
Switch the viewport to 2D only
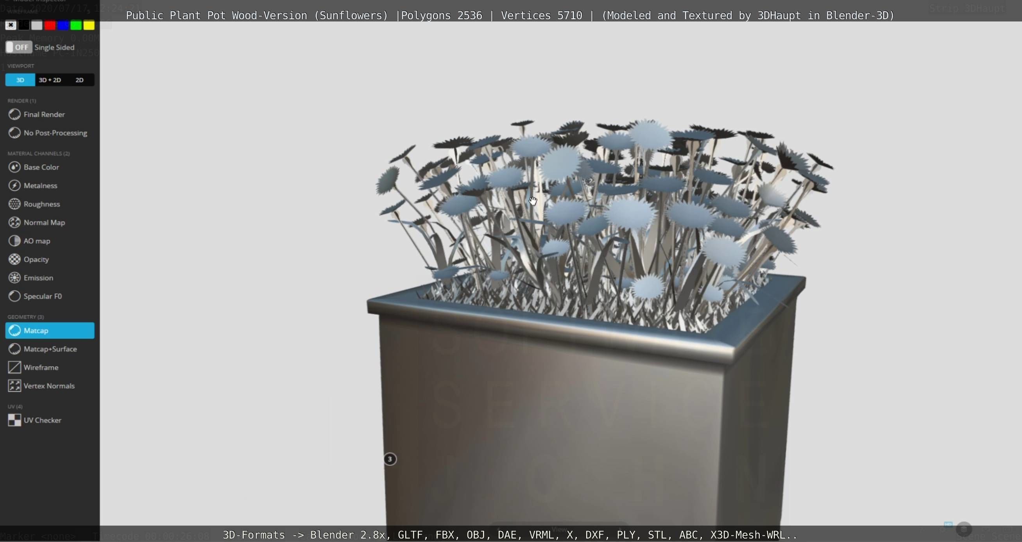tap(80, 80)
